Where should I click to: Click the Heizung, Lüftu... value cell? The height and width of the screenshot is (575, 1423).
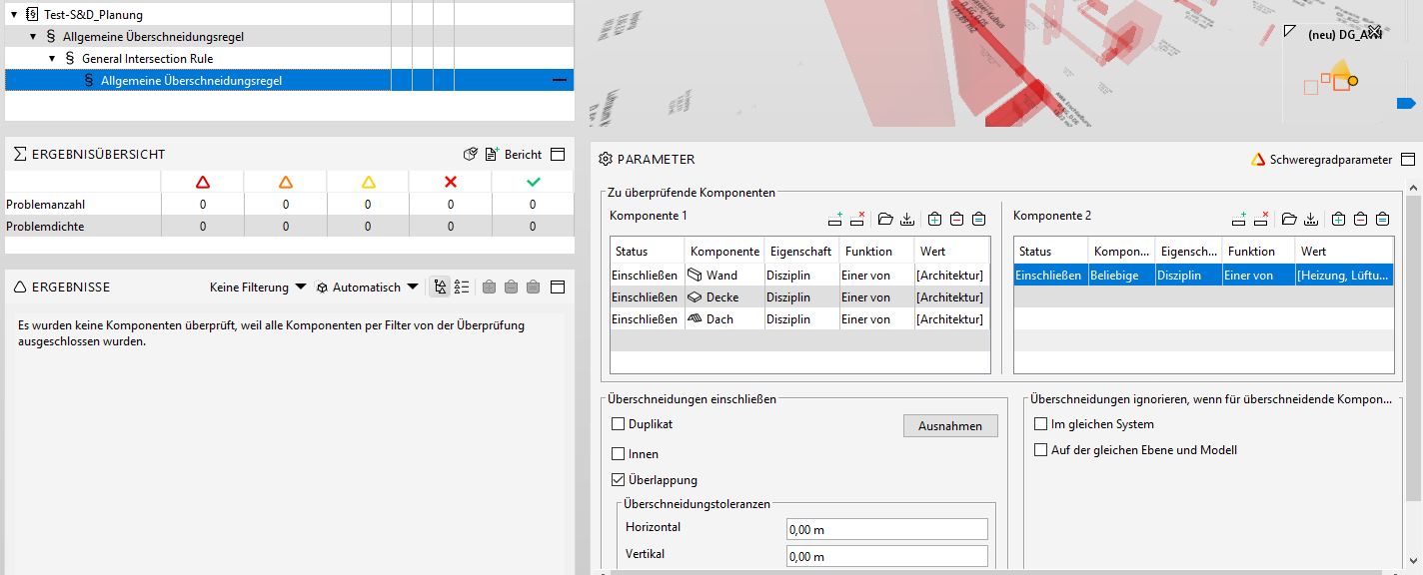[1343, 276]
